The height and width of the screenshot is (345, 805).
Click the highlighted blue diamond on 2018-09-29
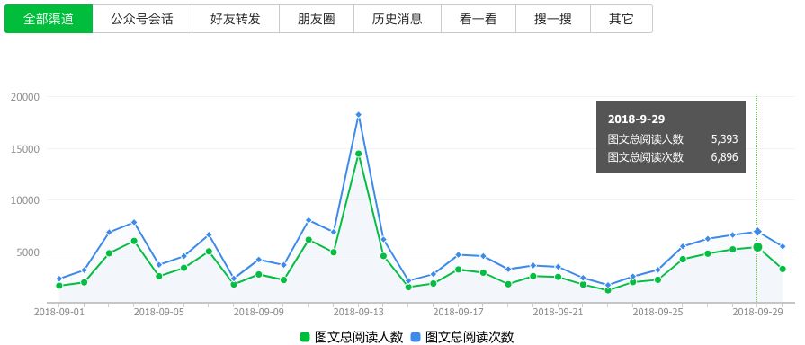[x=757, y=232]
